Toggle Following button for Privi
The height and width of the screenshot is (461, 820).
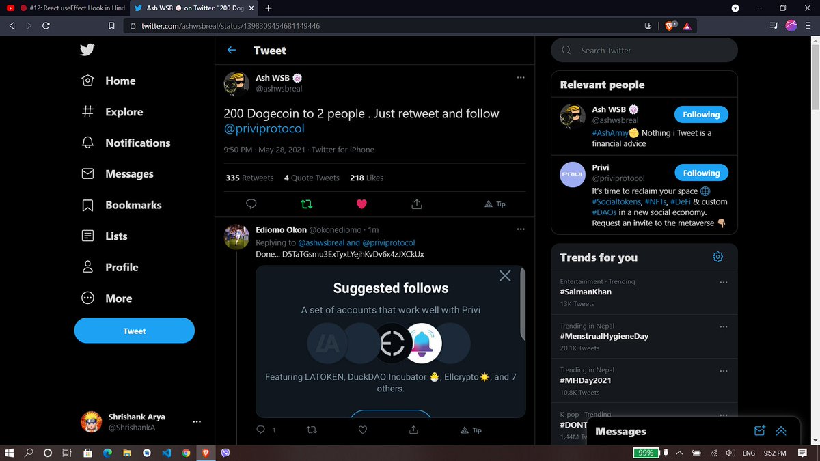click(701, 173)
